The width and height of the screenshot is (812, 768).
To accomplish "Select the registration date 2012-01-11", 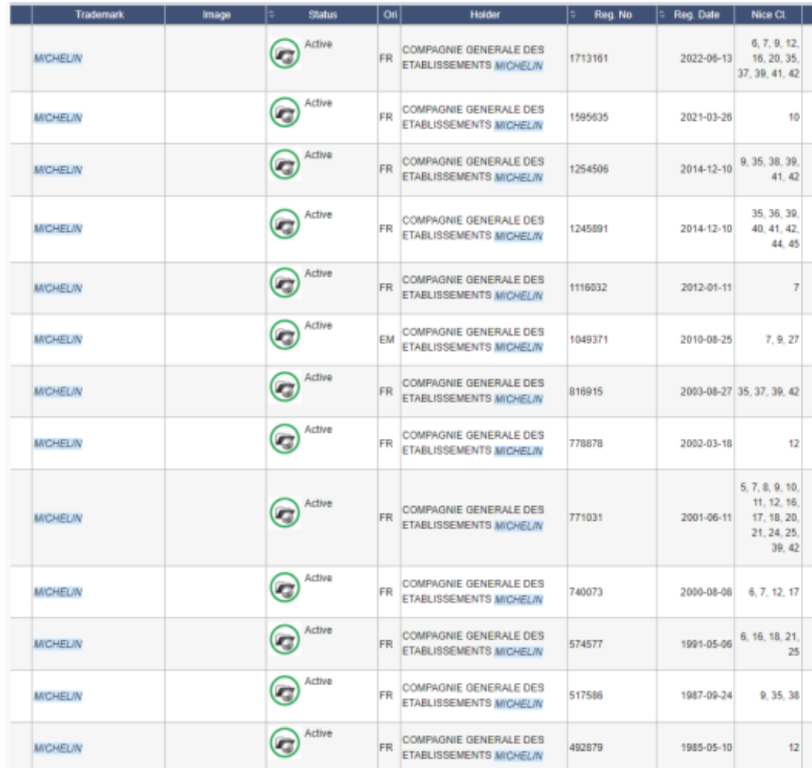I will [x=706, y=287].
